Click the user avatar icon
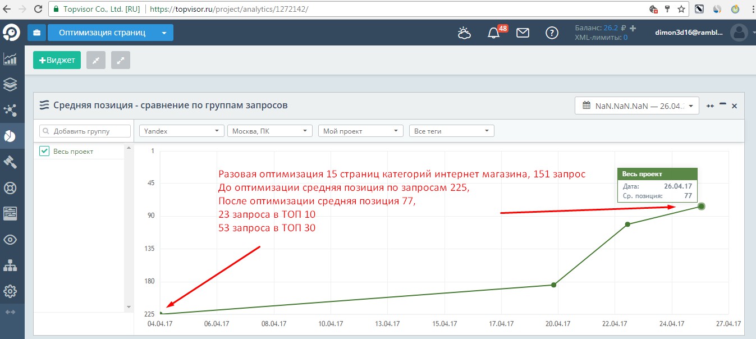 click(x=739, y=33)
